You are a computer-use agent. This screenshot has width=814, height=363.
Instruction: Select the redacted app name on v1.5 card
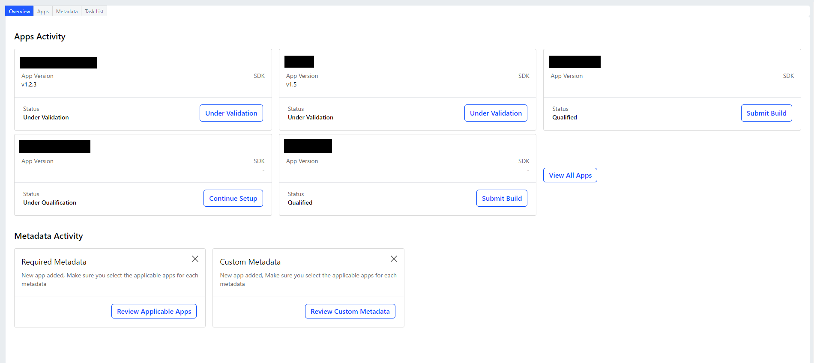click(299, 62)
